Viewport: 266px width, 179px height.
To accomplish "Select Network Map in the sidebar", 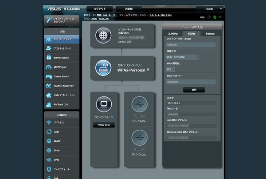I will [62, 39].
